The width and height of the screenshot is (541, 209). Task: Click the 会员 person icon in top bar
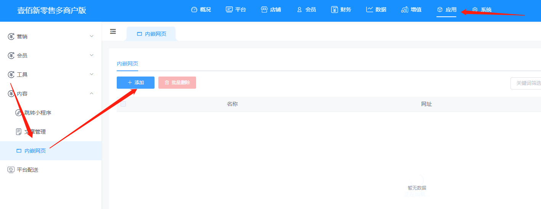(x=299, y=10)
